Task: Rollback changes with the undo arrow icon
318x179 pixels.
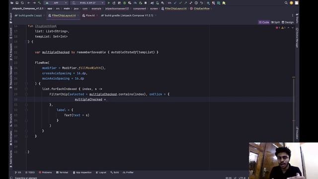Action: 201,3
